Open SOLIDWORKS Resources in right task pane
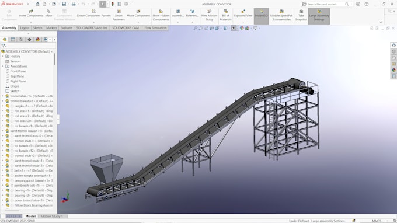The height and width of the screenshot is (223, 397). tap(393, 46)
